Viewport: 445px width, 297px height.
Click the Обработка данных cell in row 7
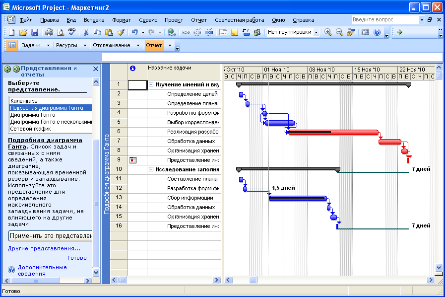tap(184, 141)
